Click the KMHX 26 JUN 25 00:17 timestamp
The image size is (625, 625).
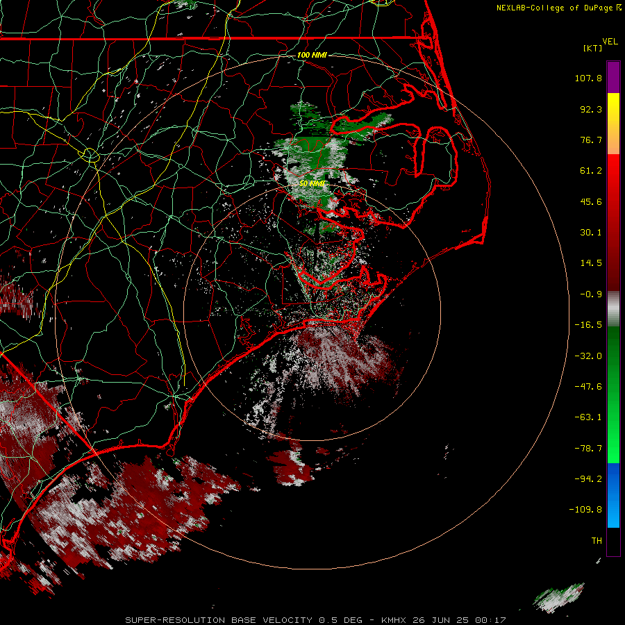(x=443, y=620)
